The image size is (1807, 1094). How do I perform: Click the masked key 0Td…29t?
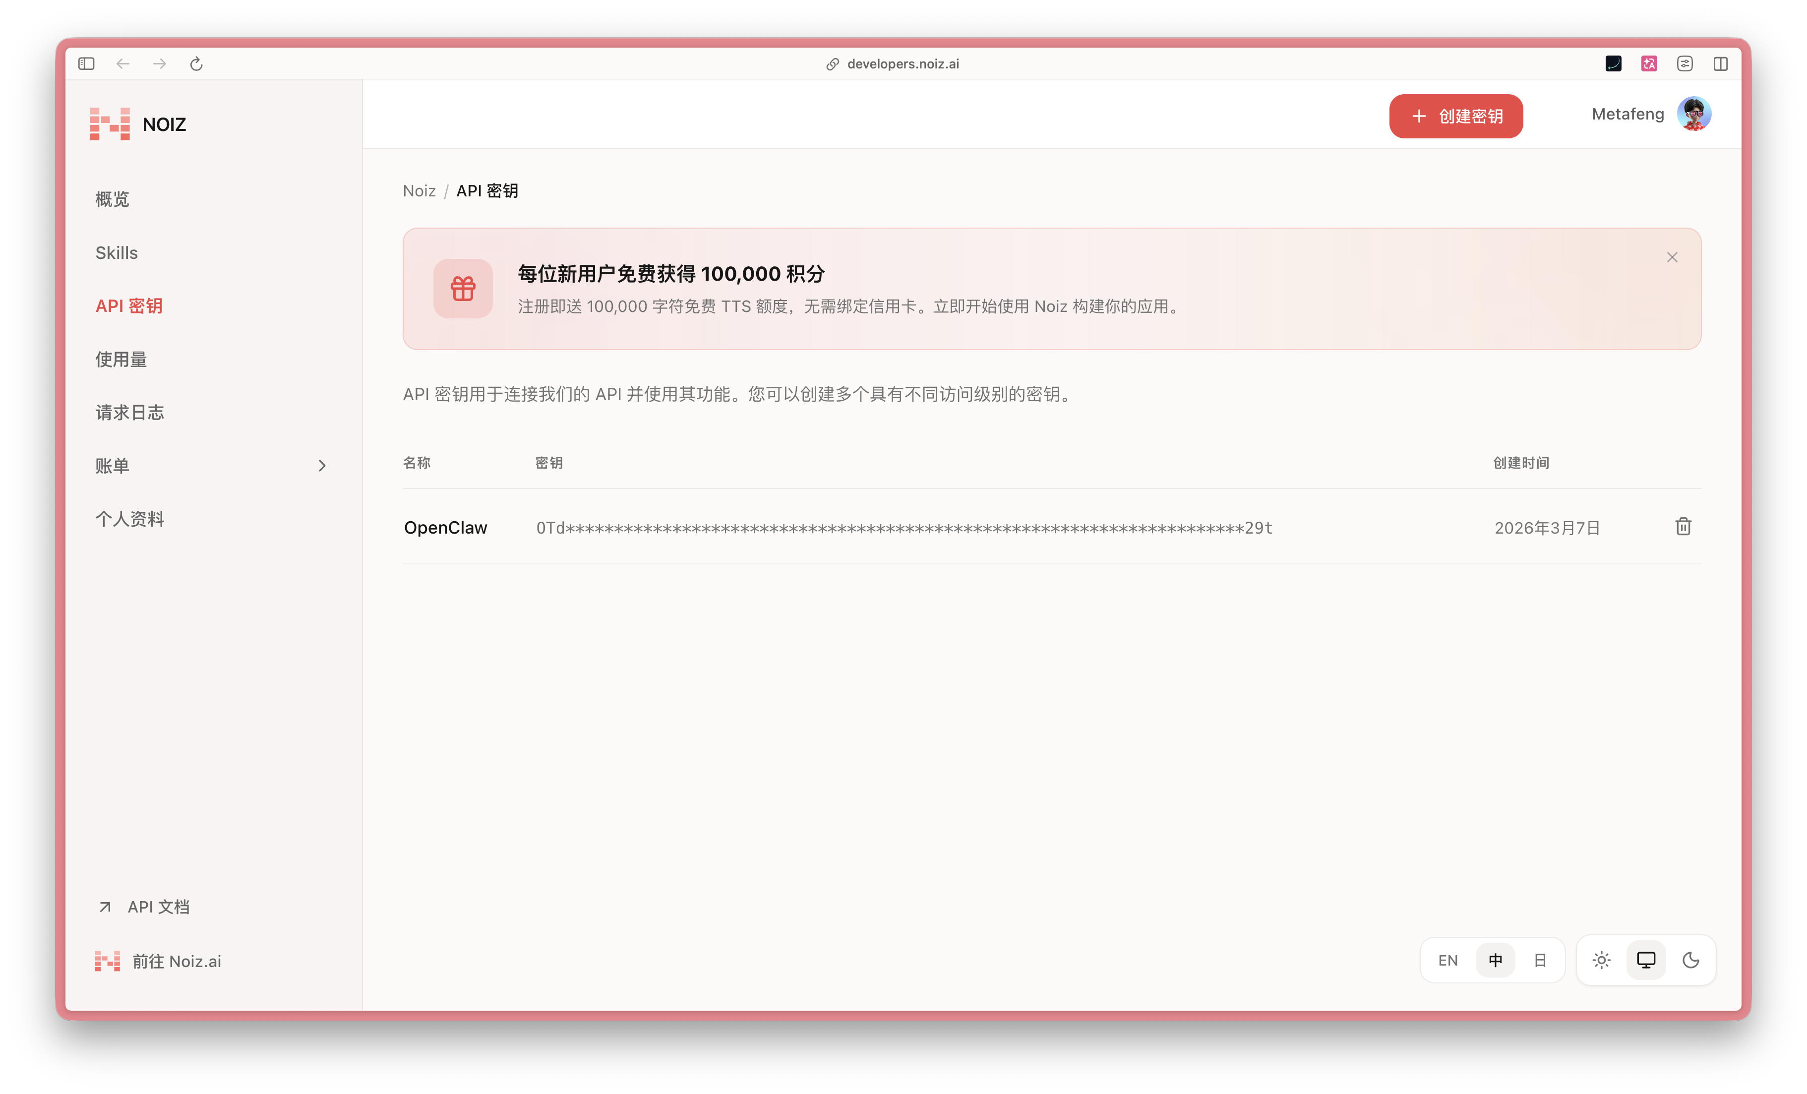[x=904, y=528]
